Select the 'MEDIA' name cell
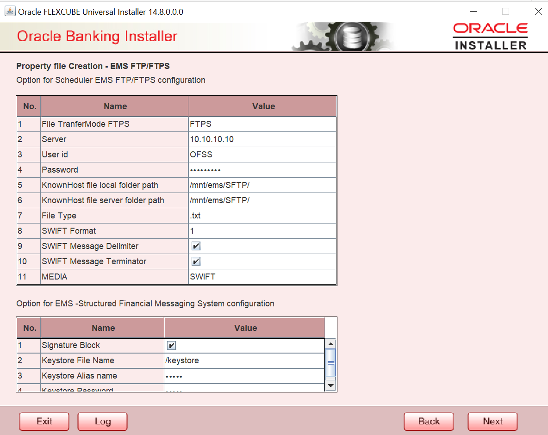 point(114,277)
